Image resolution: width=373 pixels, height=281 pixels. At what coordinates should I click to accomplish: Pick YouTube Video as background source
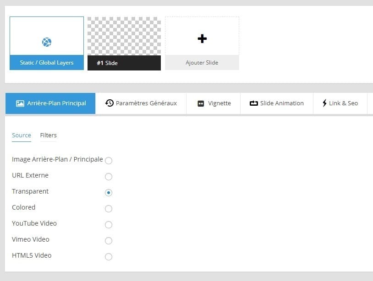(x=109, y=225)
